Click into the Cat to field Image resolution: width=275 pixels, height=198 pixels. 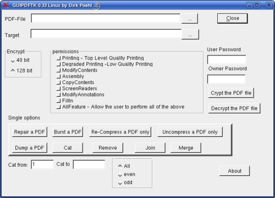(89, 164)
